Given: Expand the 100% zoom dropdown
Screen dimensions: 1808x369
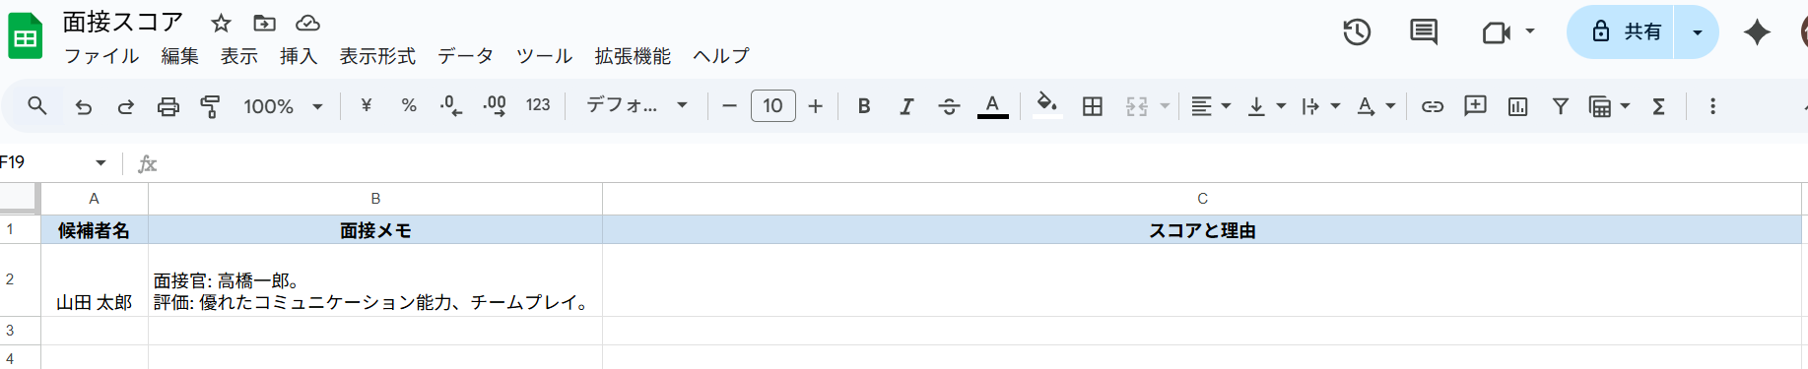Looking at the screenshot, I should point(284,106).
